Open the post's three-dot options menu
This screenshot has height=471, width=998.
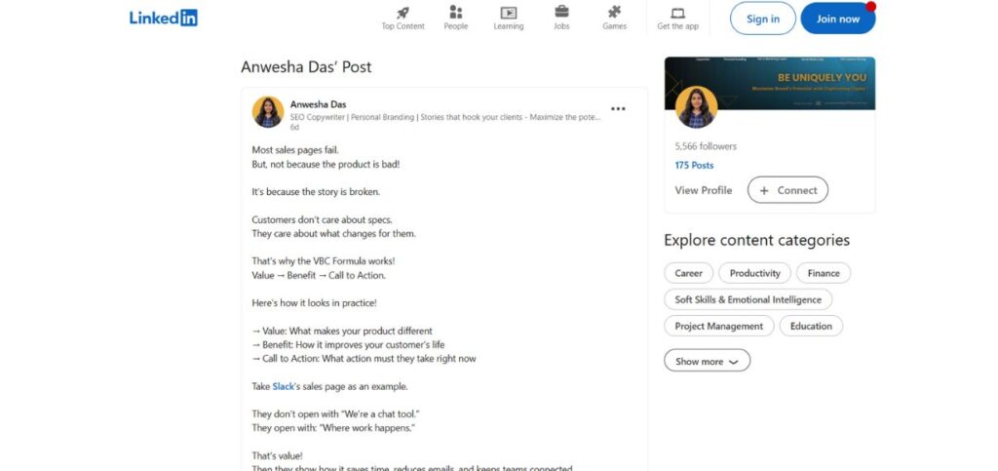coord(618,109)
